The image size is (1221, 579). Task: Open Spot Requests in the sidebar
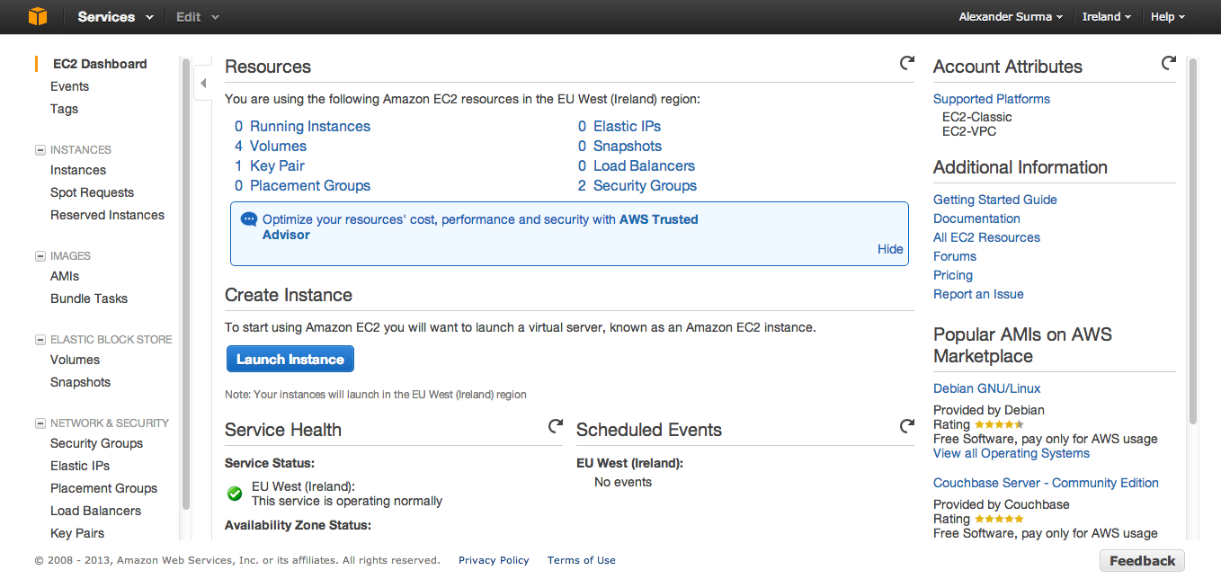(92, 192)
